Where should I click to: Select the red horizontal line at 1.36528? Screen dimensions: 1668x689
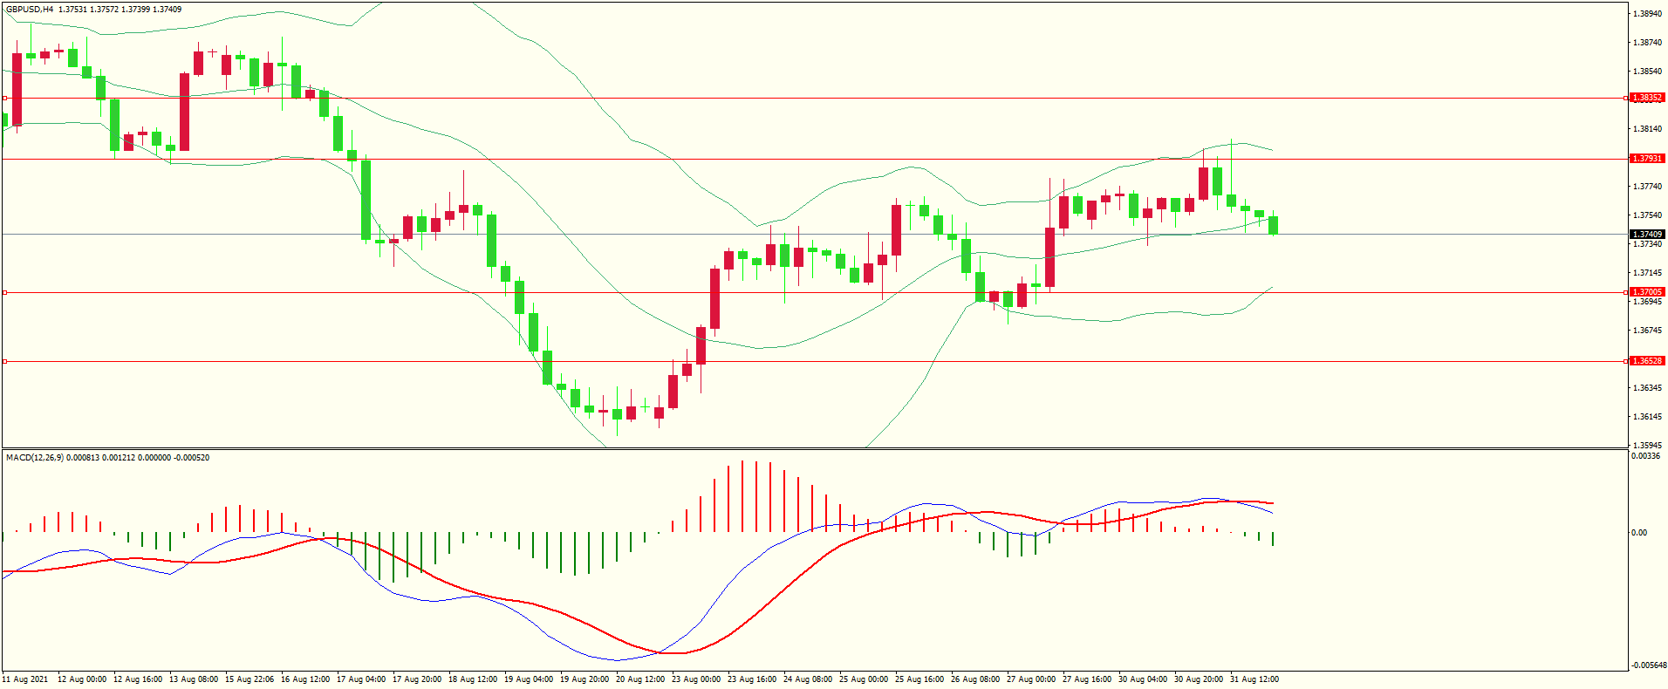click(815, 361)
